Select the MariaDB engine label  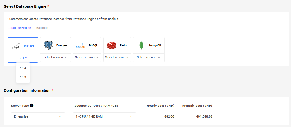(x=29, y=45)
